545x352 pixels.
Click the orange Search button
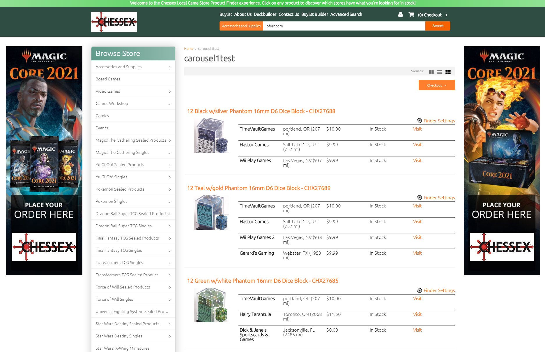pos(438,26)
